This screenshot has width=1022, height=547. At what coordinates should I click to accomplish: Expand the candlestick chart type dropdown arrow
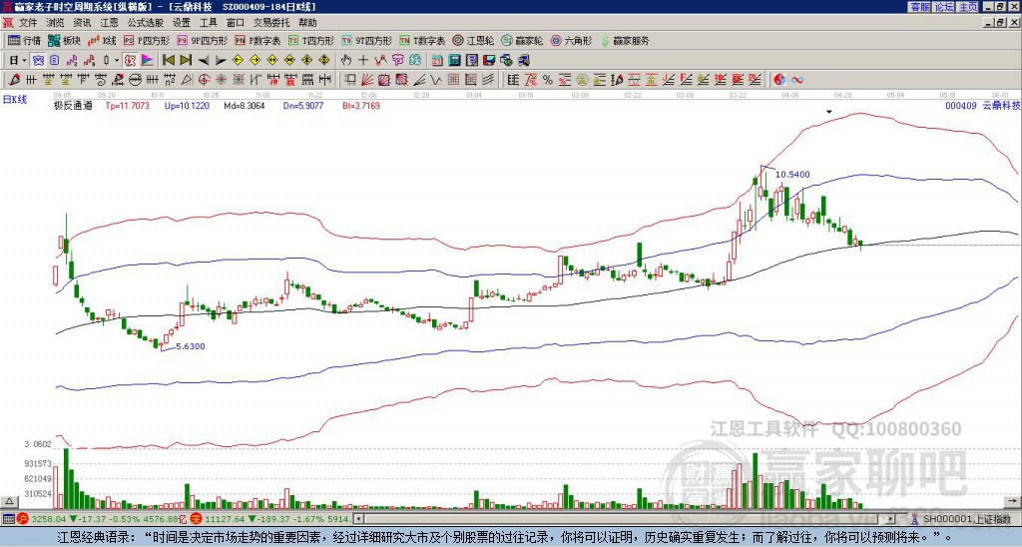pyautogui.click(x=117, y=61)
